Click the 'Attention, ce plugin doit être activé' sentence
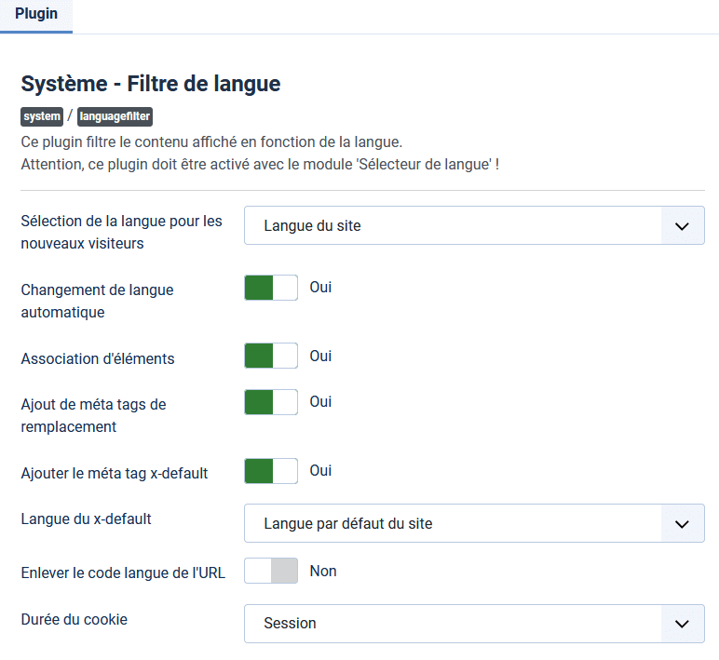Viewport: 719px width, 660px height. click(x=260, y=164)
